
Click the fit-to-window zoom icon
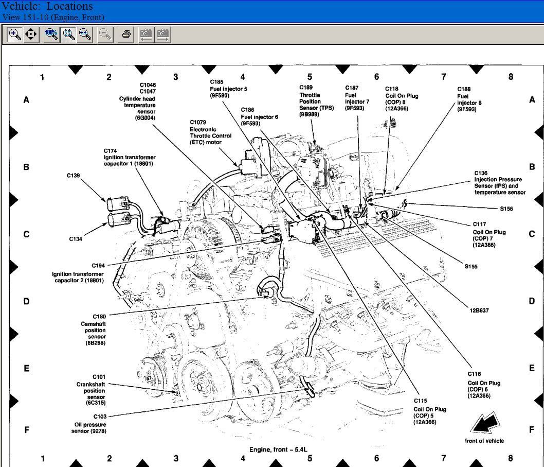click(x=68, y=34)
